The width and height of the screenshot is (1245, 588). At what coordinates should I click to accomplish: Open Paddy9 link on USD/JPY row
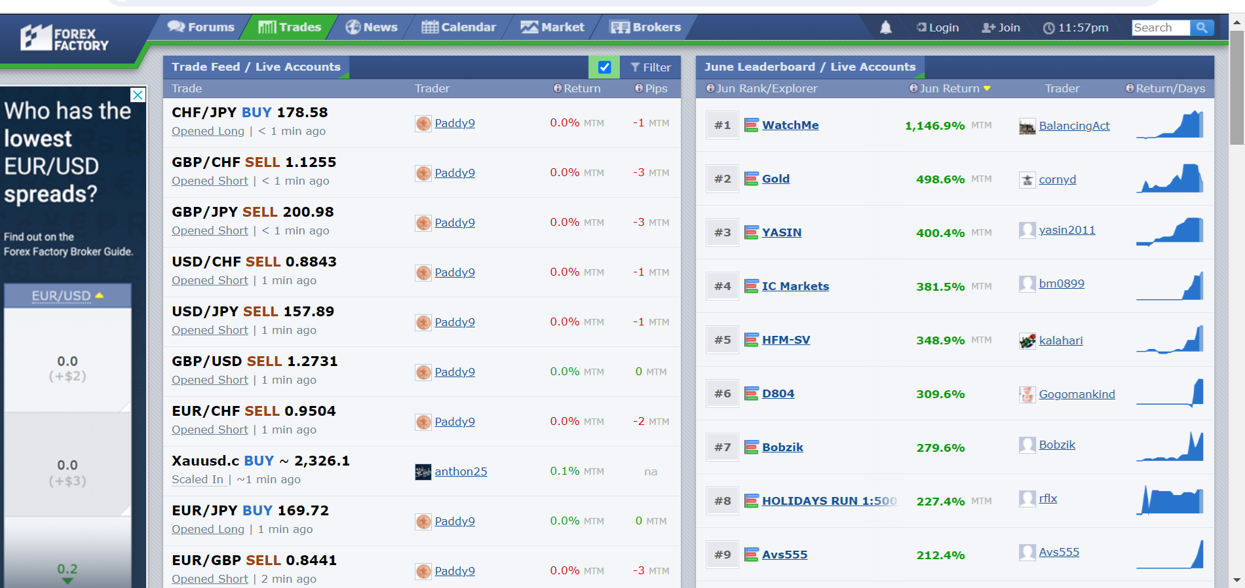(455, 322)
